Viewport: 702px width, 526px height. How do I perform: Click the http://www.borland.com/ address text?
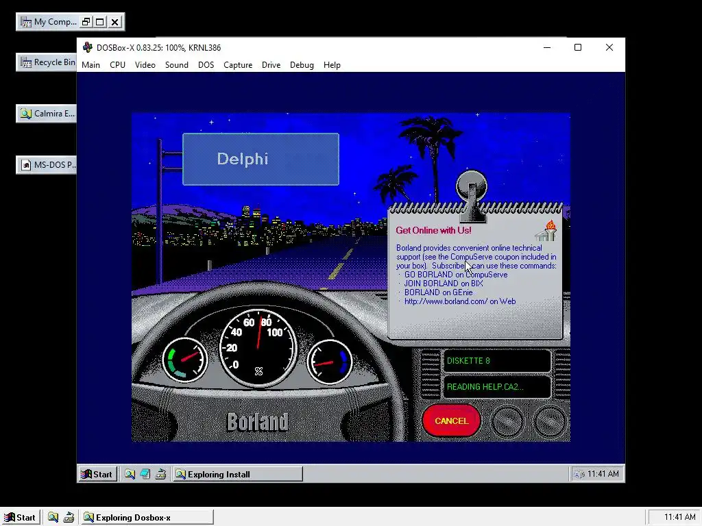pos(446,301)
